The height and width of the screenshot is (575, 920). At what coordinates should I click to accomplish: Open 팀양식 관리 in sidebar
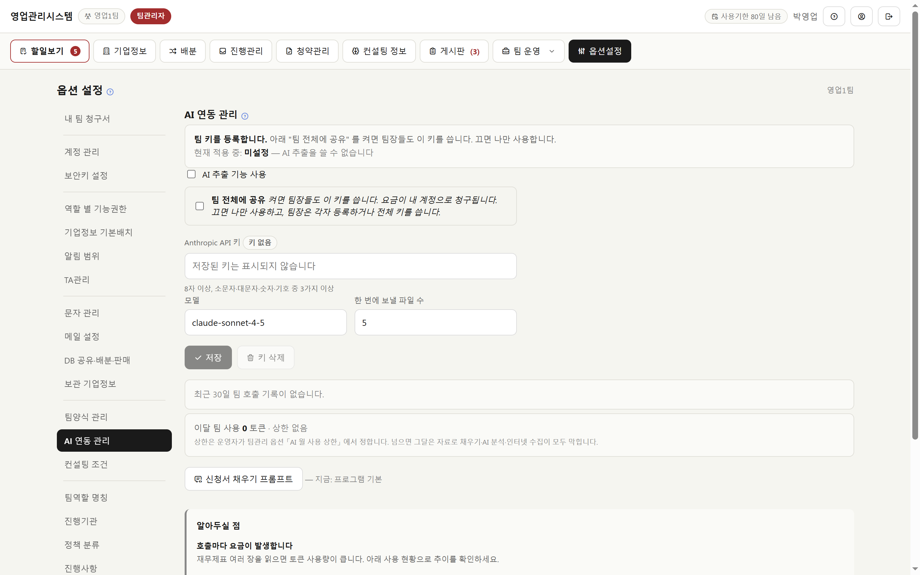tap(114, 417)
